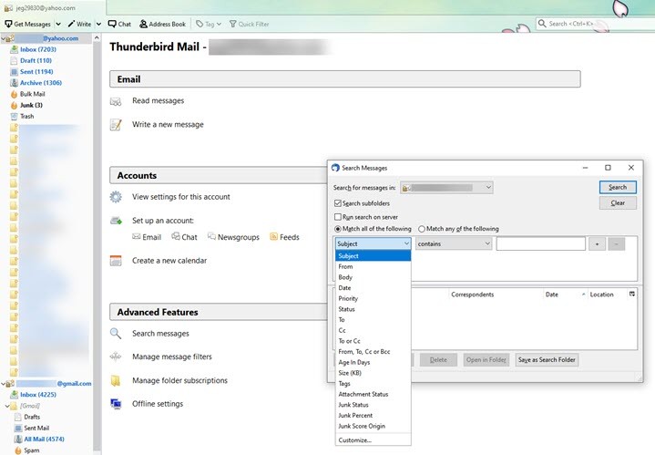Select the Junk (3) folder

(31, 105)
